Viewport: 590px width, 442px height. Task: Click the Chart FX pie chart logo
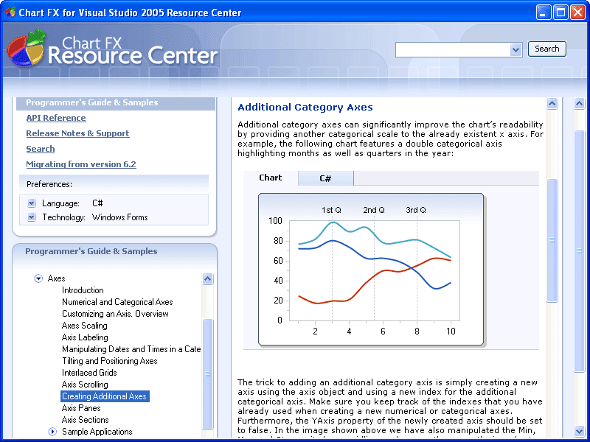point(27,48)
